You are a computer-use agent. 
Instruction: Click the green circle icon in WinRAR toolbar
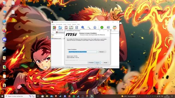click(x=102, y=27)
